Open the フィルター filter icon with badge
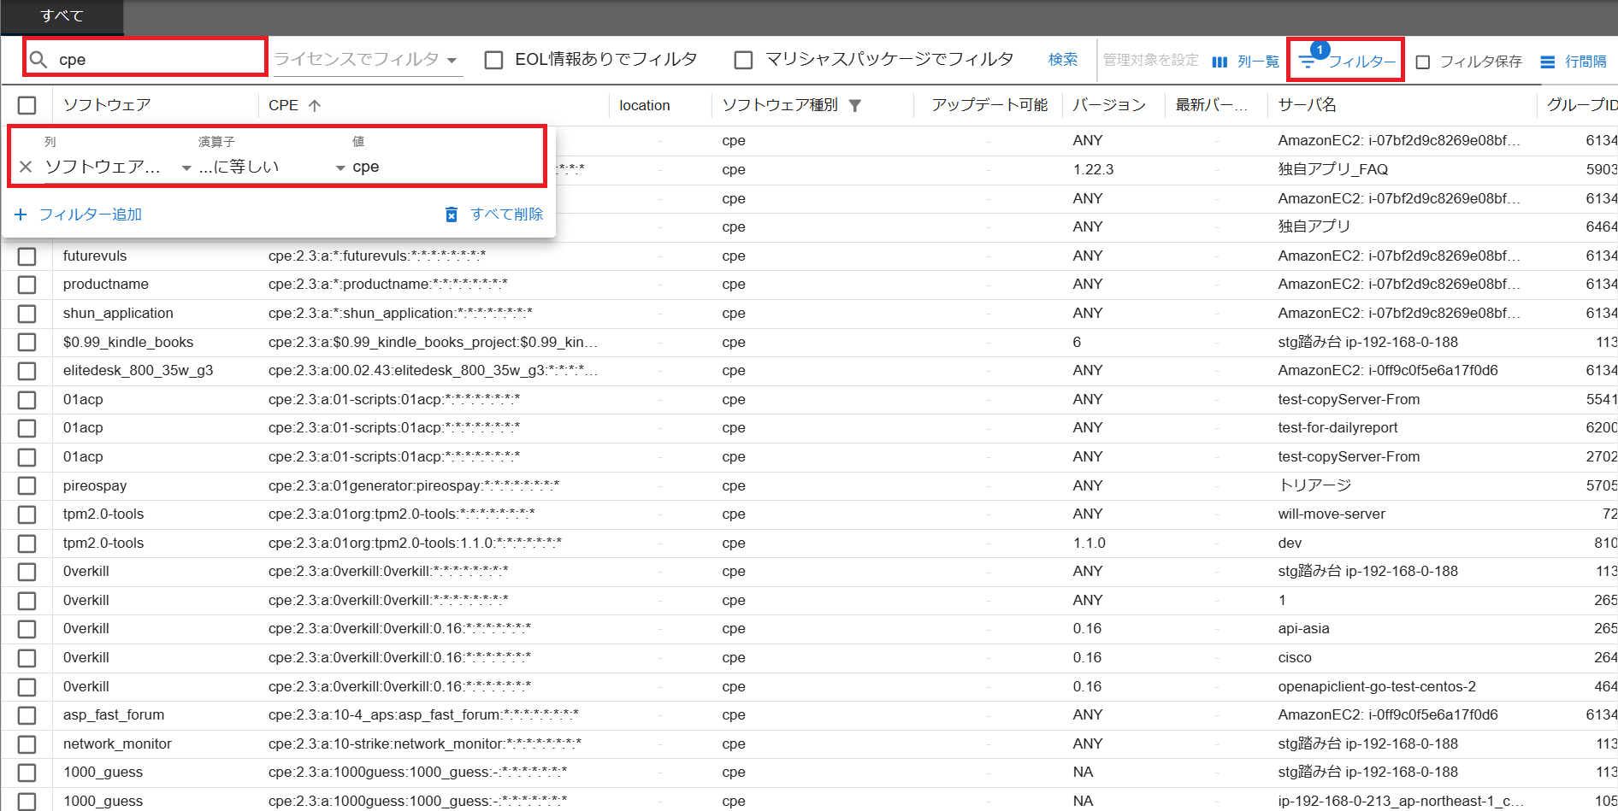Viewport: 1618px width, 811px height. (1308, 61)
